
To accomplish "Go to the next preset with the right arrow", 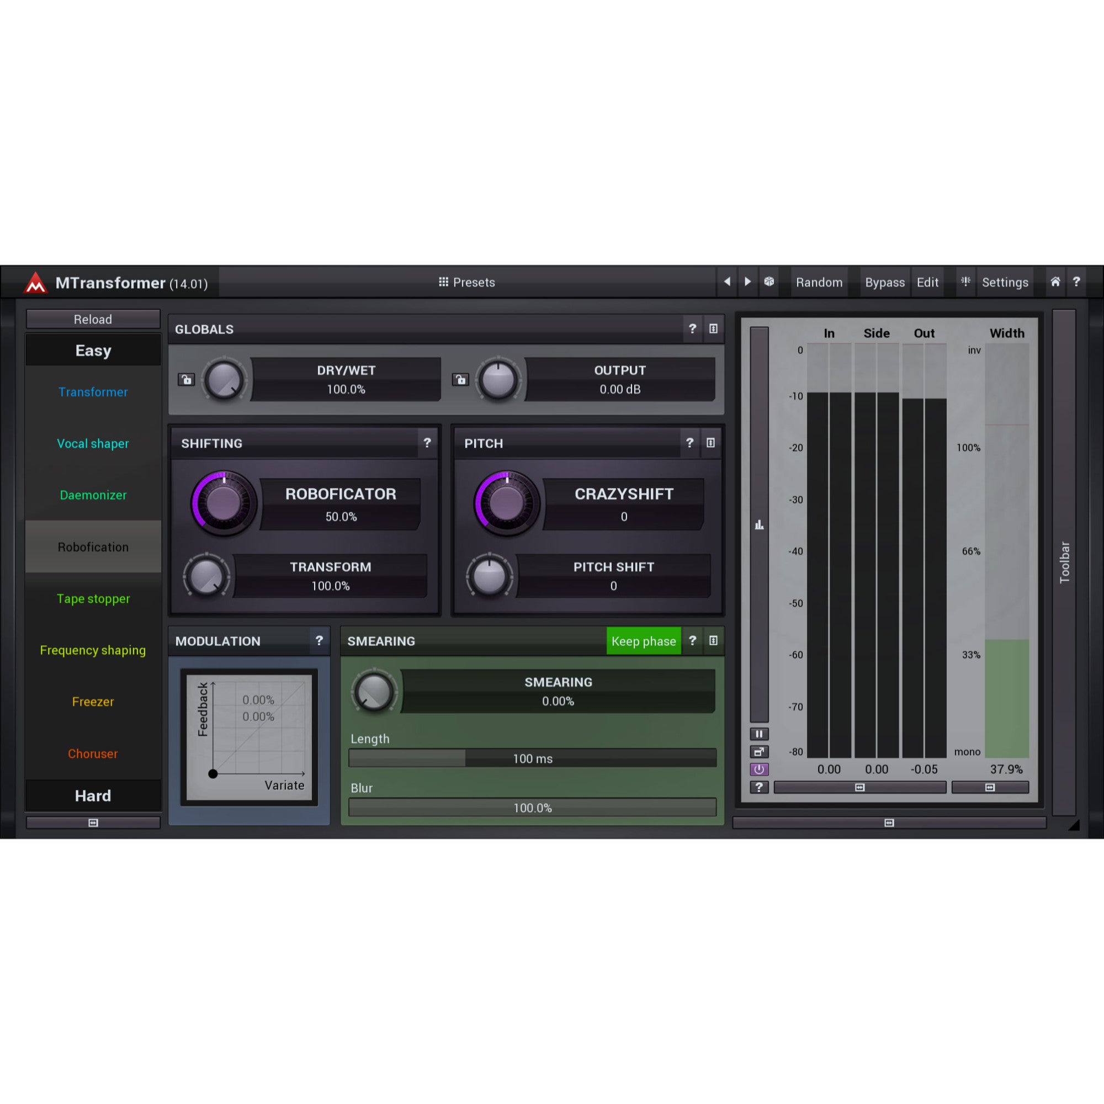I will coord(747,282).
